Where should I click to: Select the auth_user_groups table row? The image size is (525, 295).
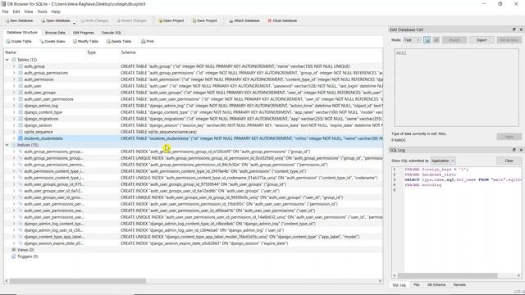click(x=194, y=93)
